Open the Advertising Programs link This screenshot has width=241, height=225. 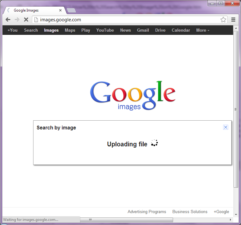(x=147, y=212)
